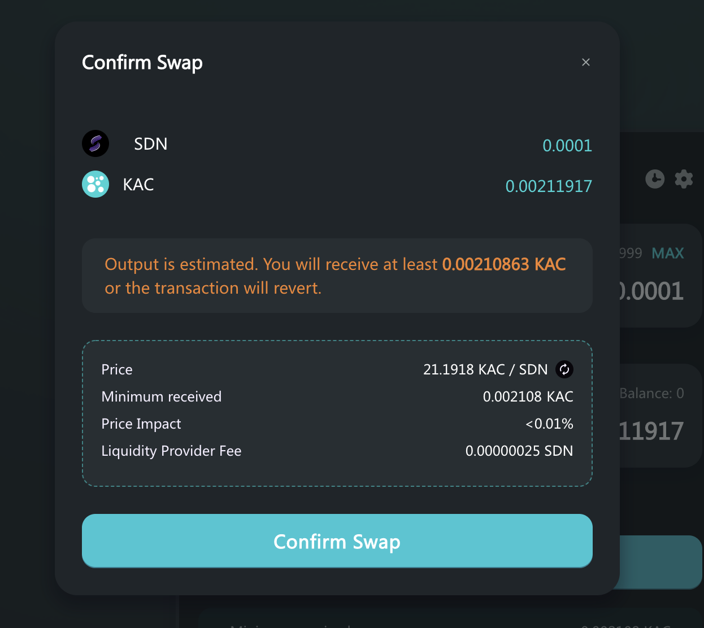Click the Price Impact label
Viewport: 704px width, 628px height.
(141, 424)
